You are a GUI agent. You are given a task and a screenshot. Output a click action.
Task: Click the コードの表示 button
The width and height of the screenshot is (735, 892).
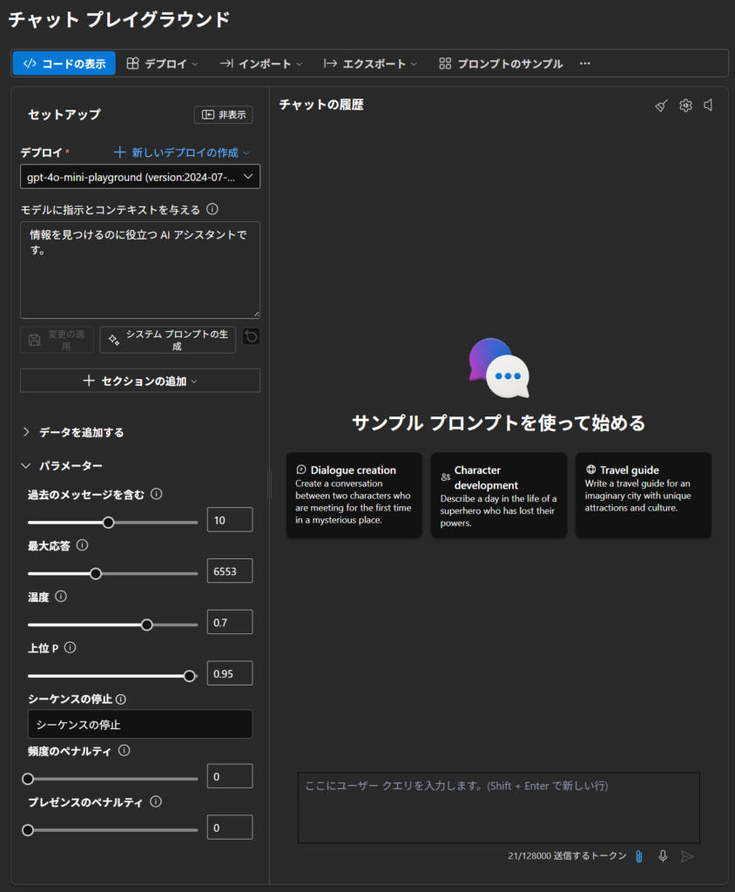[64, 64]
